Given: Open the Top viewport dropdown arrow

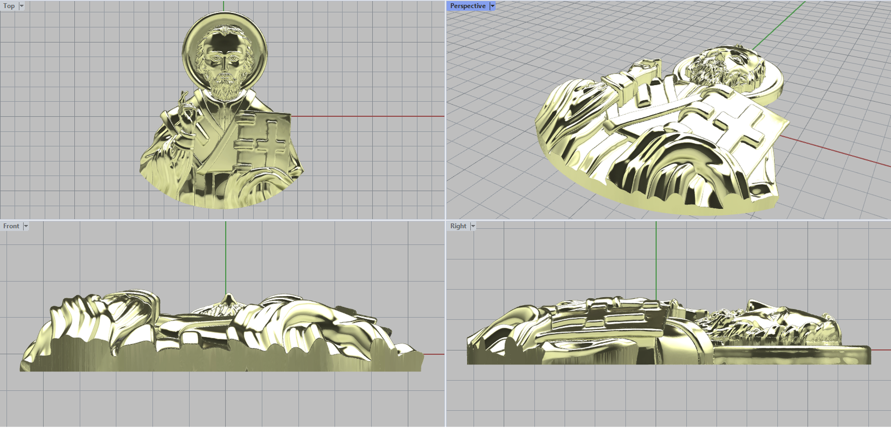Looking at the screenshot, I should (22, 6).
